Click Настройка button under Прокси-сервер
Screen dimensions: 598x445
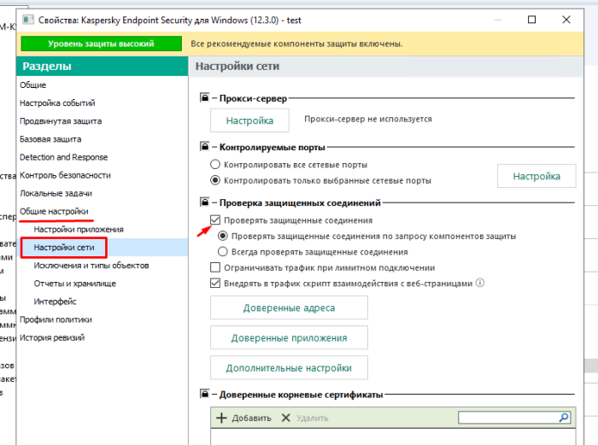(249, 120)
